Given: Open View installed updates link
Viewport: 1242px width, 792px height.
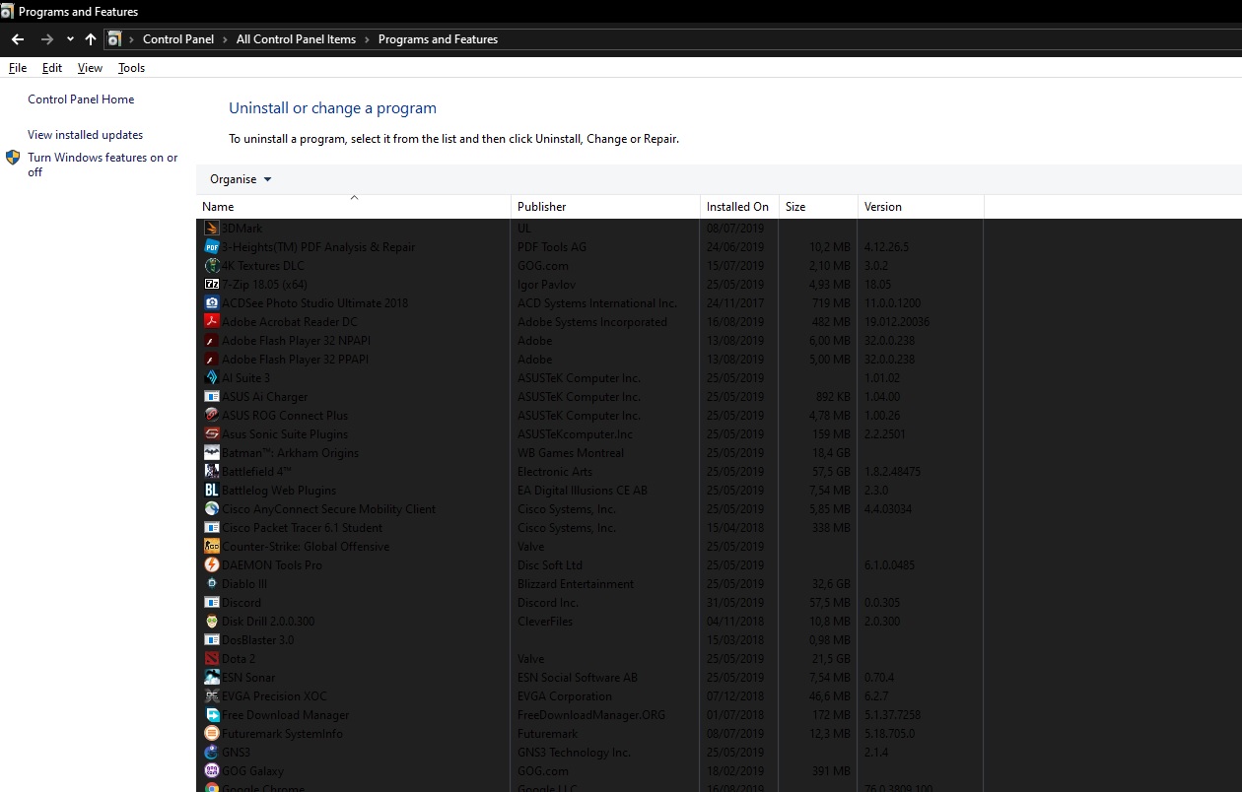Looking at the screenshot, I should click(x=86, y=135).
